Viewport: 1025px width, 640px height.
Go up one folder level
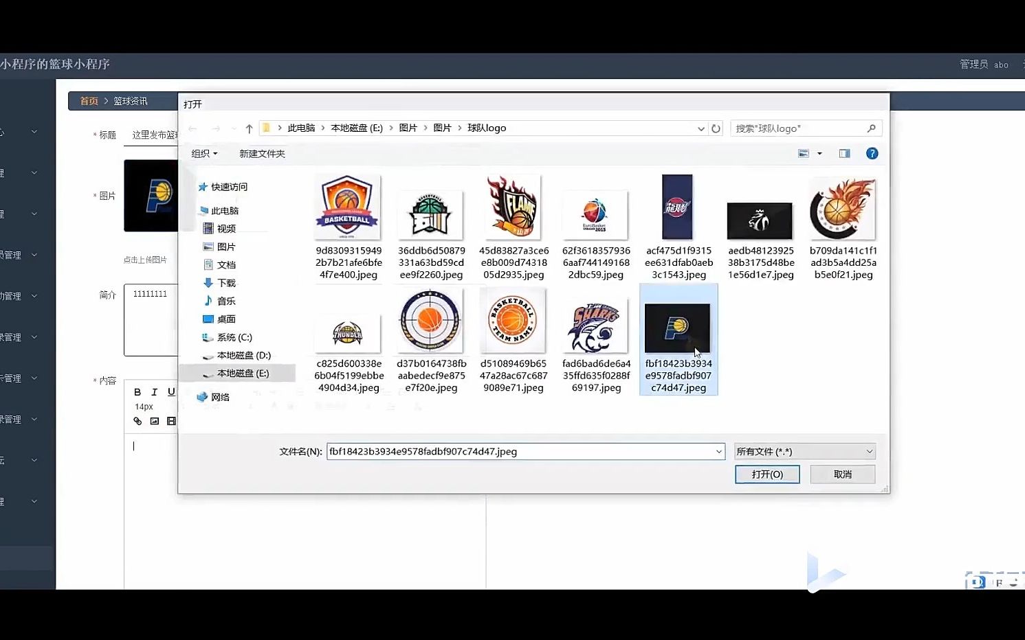pos(249,128)
